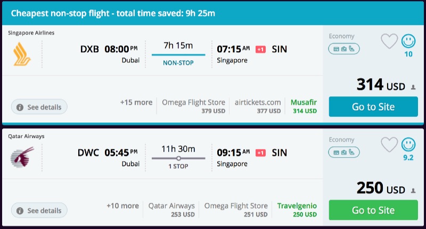
Task: Expand See details for the Singapore Airlines flight
Action: pyautogui.click(x=39, y=107)
